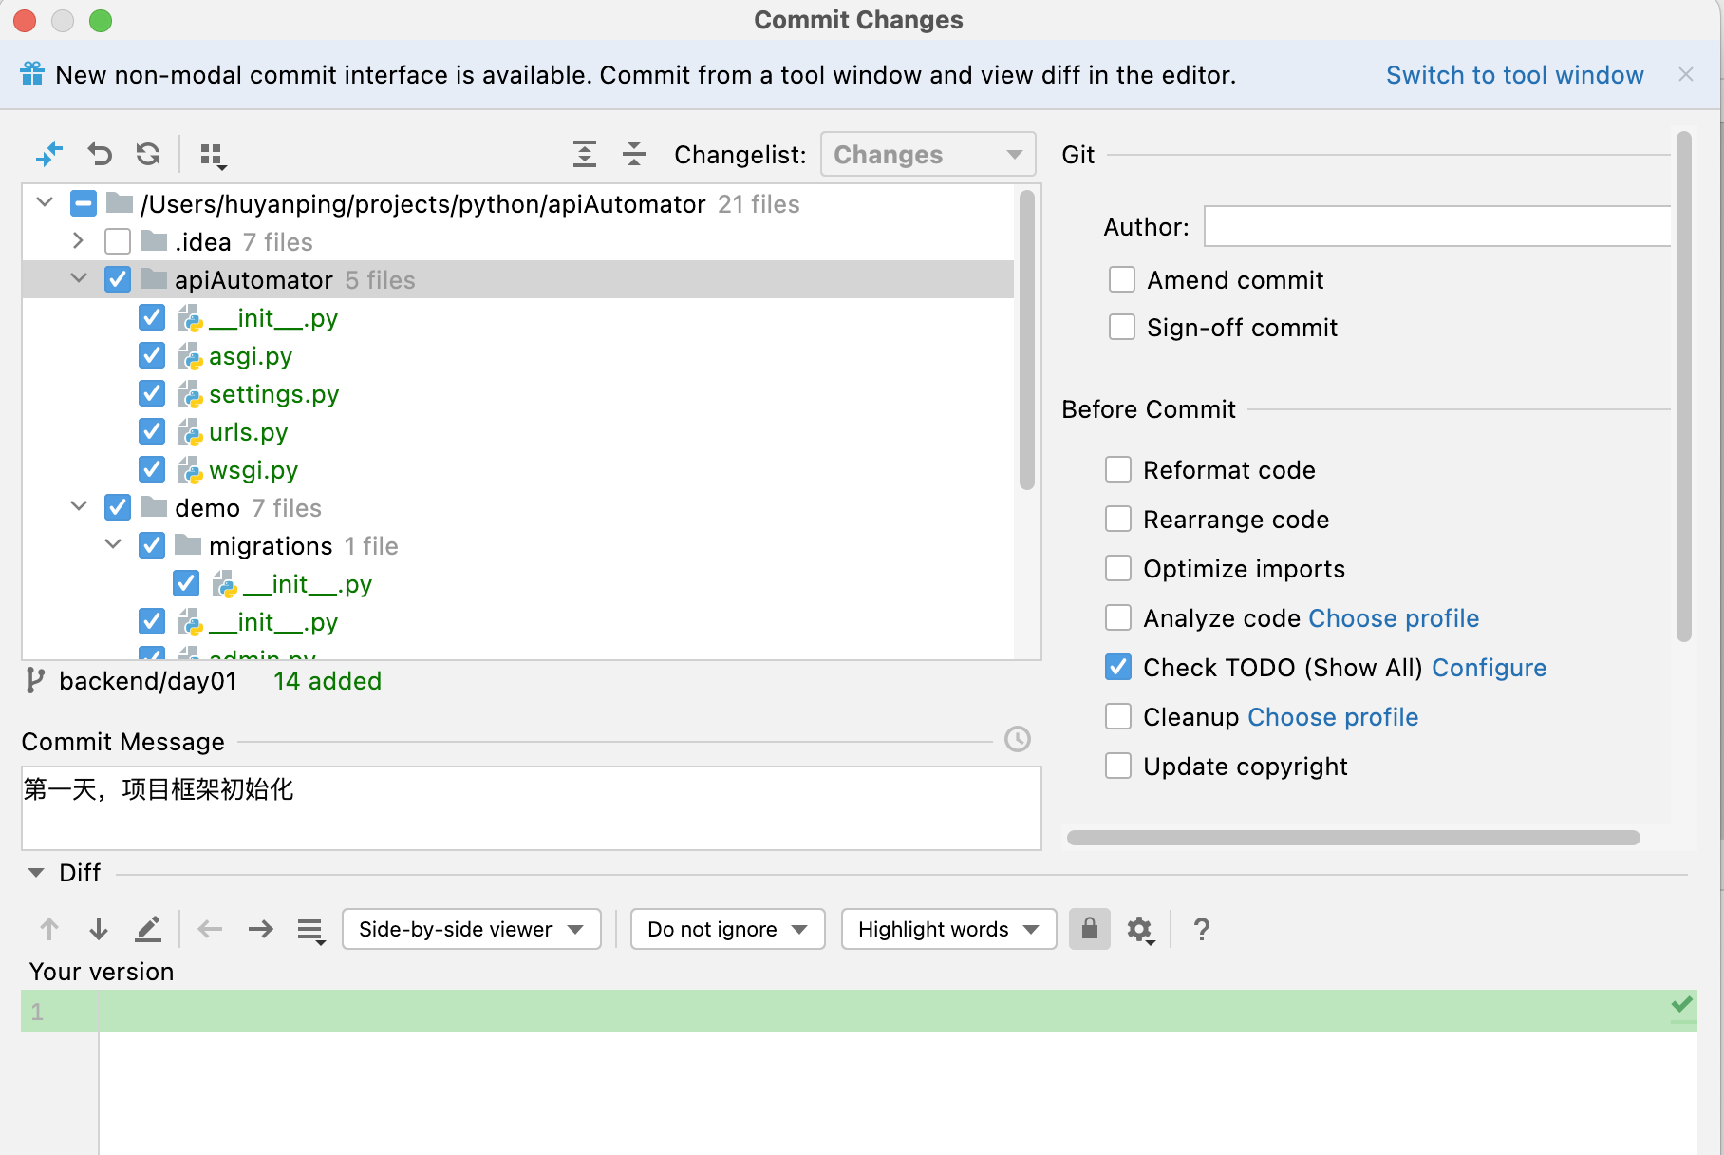Click Configure link beside Check TODO
This screenshot has width=1724, height=1155.
pyautogui.click(x=1489, y=668)
